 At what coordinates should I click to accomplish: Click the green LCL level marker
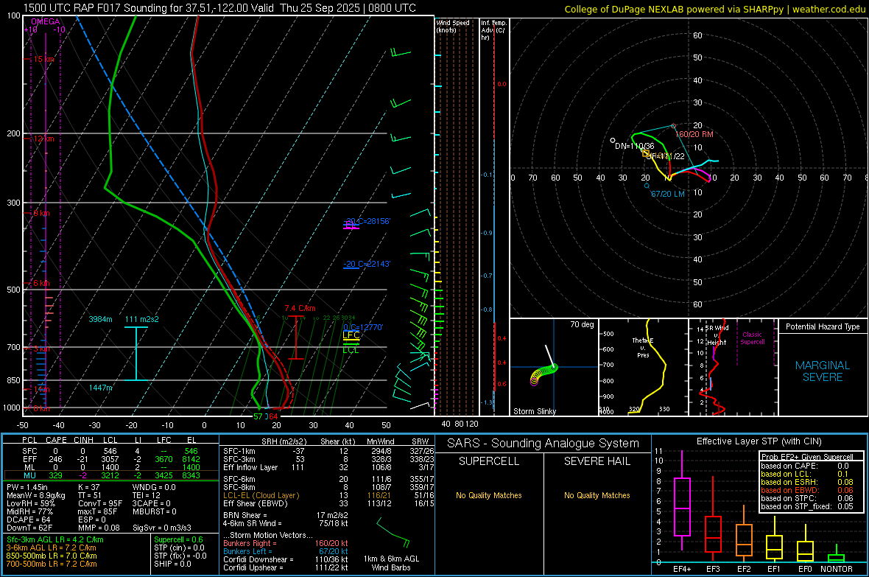pos(351,349)
